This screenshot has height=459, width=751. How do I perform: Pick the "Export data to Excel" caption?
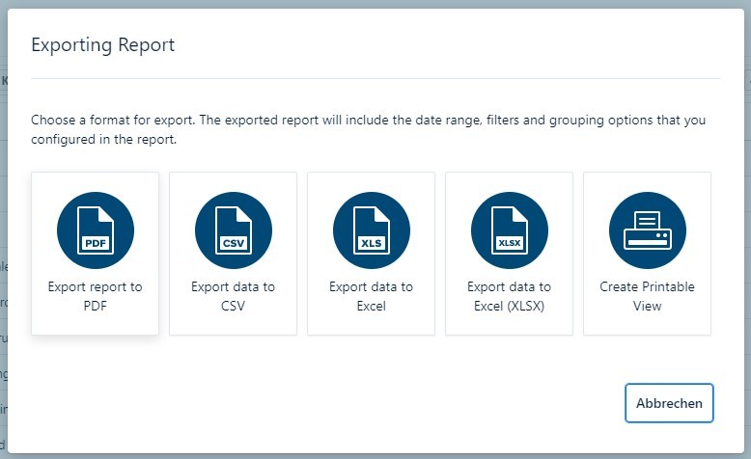pos(372,296)
